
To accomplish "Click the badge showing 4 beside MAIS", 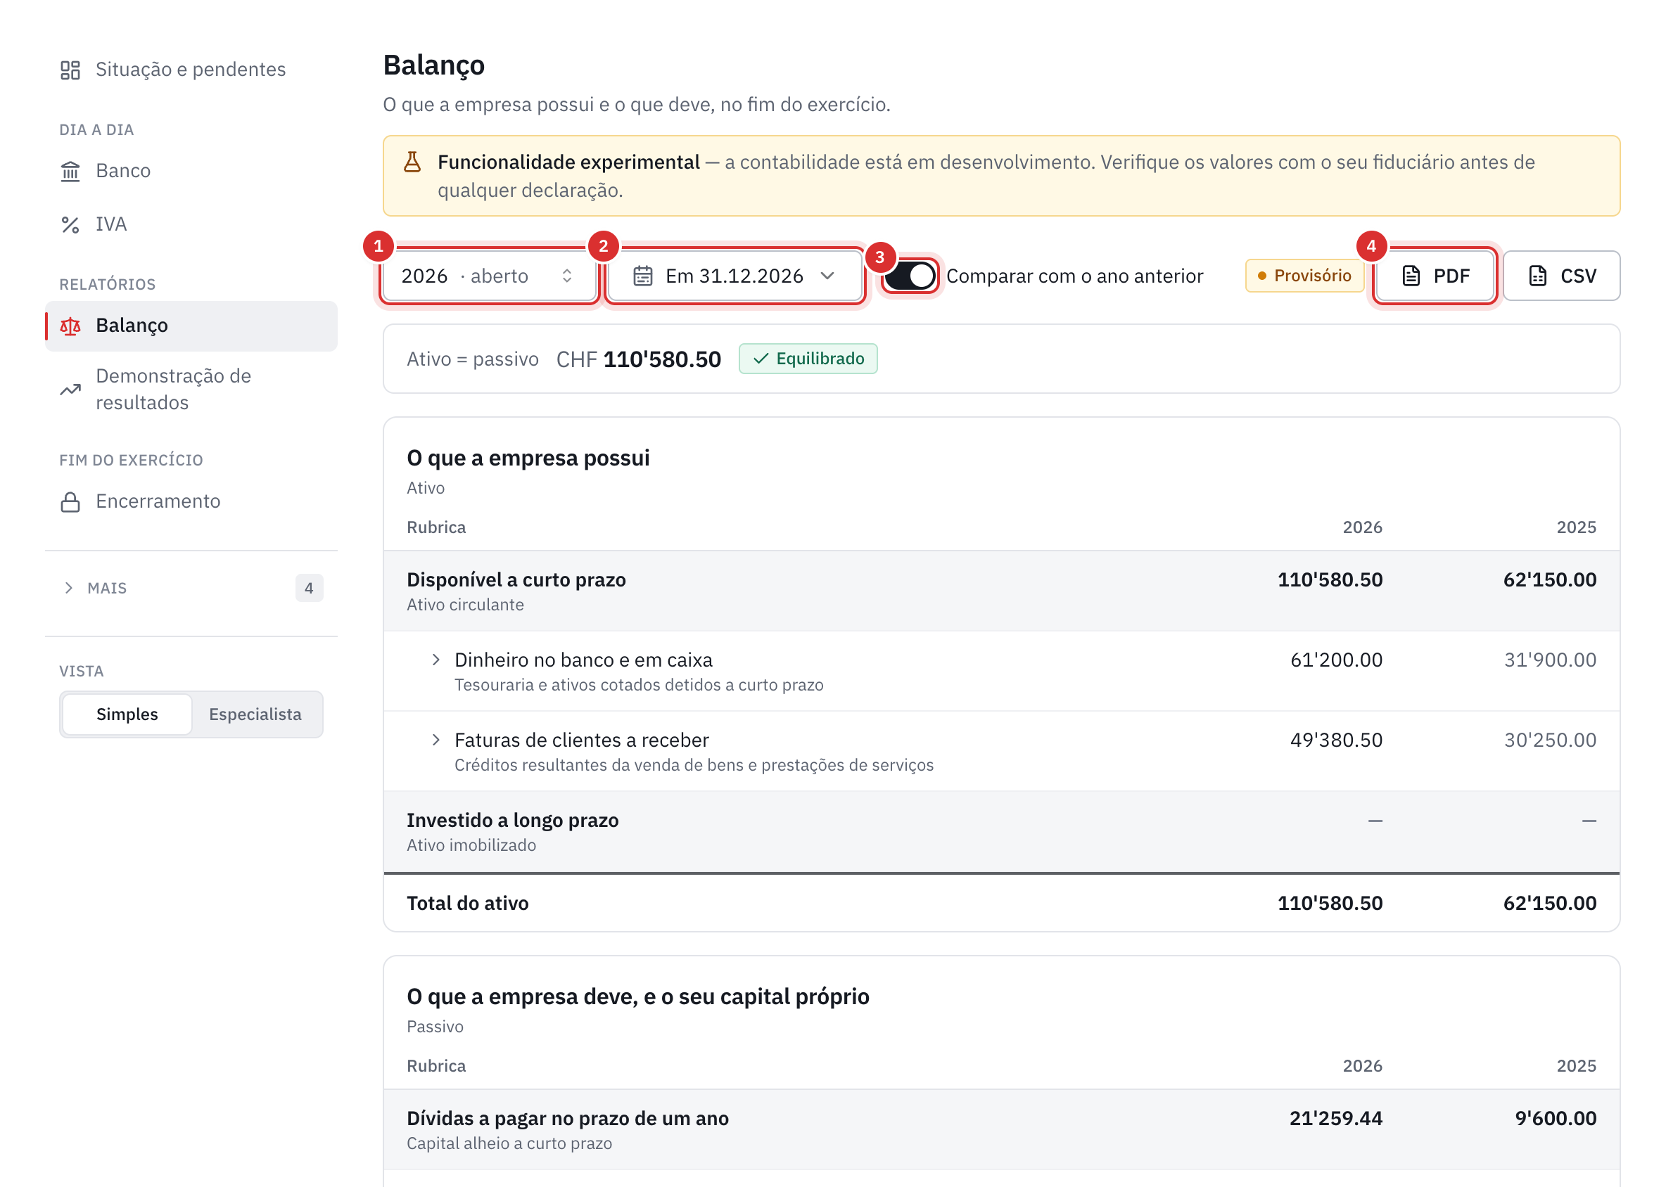I will tap(310, 589).
